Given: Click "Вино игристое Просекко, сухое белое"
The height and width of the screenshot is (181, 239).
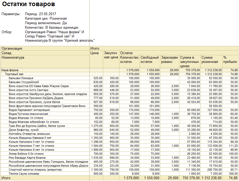Looking at the screenshot, I should pyautogui.click(x=35, y=102).
